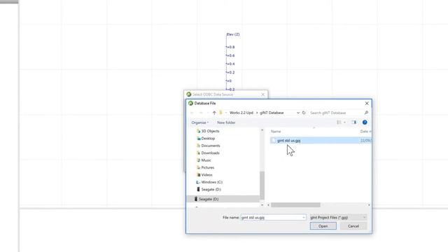Select 3D Objects in navigation pane
Viewport: 448px width, 252px height.
(x=208, y=131)
